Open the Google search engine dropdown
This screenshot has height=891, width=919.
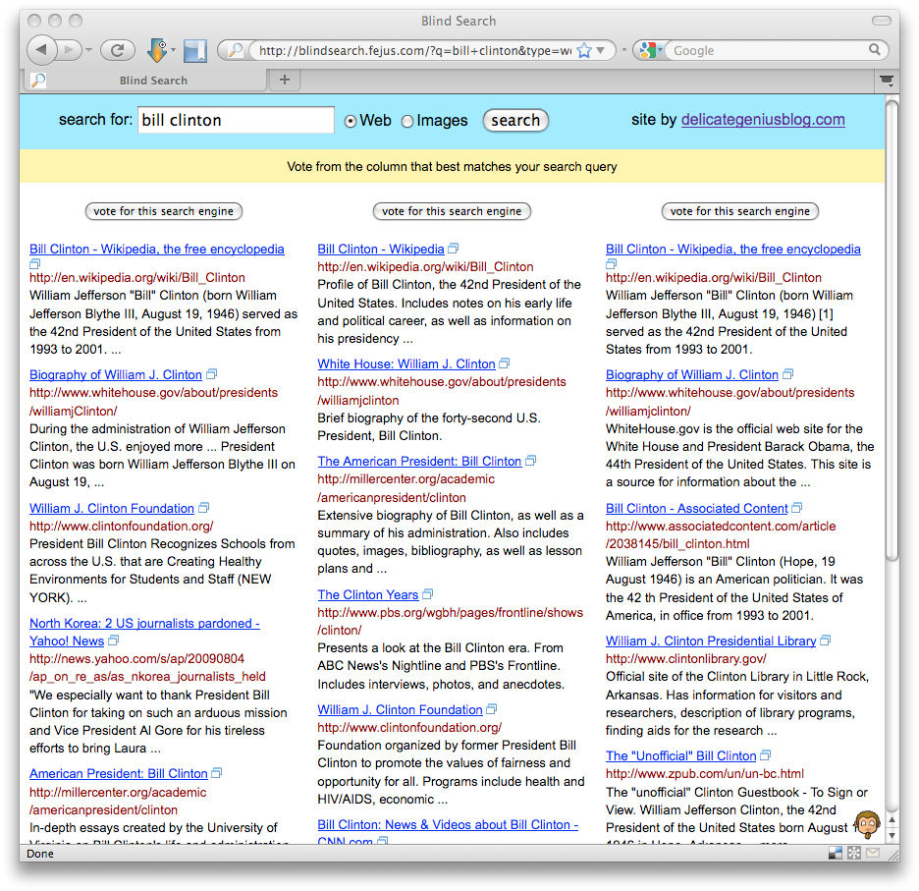pyautogui.click(x=648, y=50)
